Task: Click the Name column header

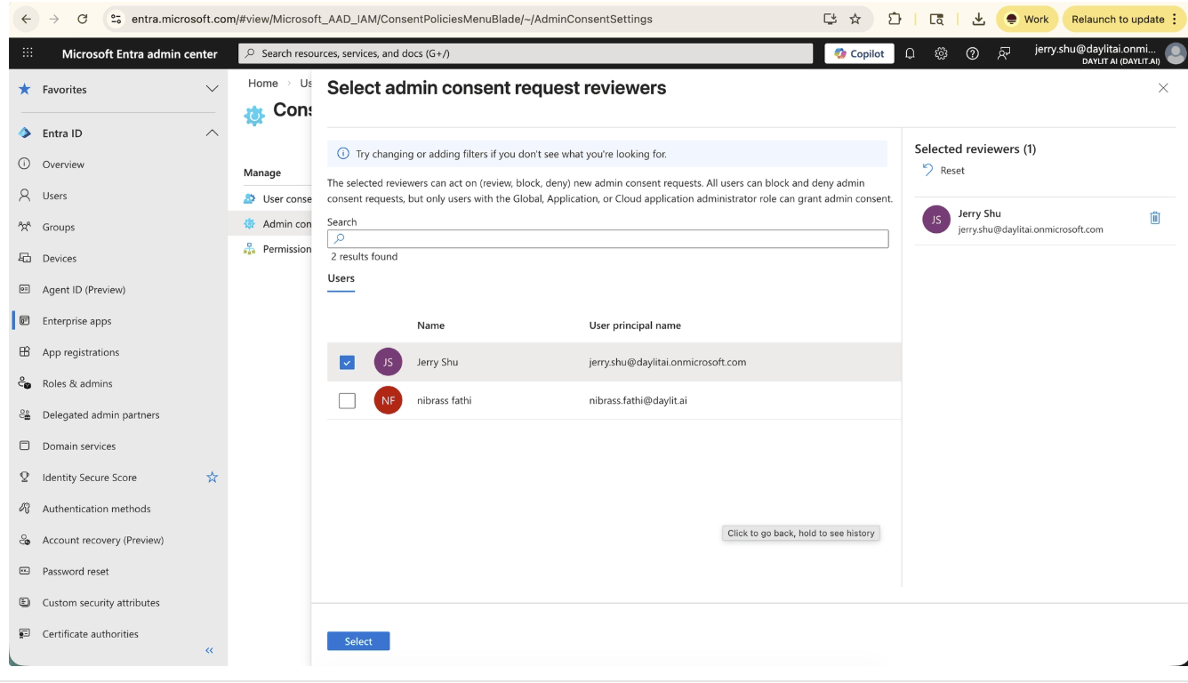Action: point(430,325)
